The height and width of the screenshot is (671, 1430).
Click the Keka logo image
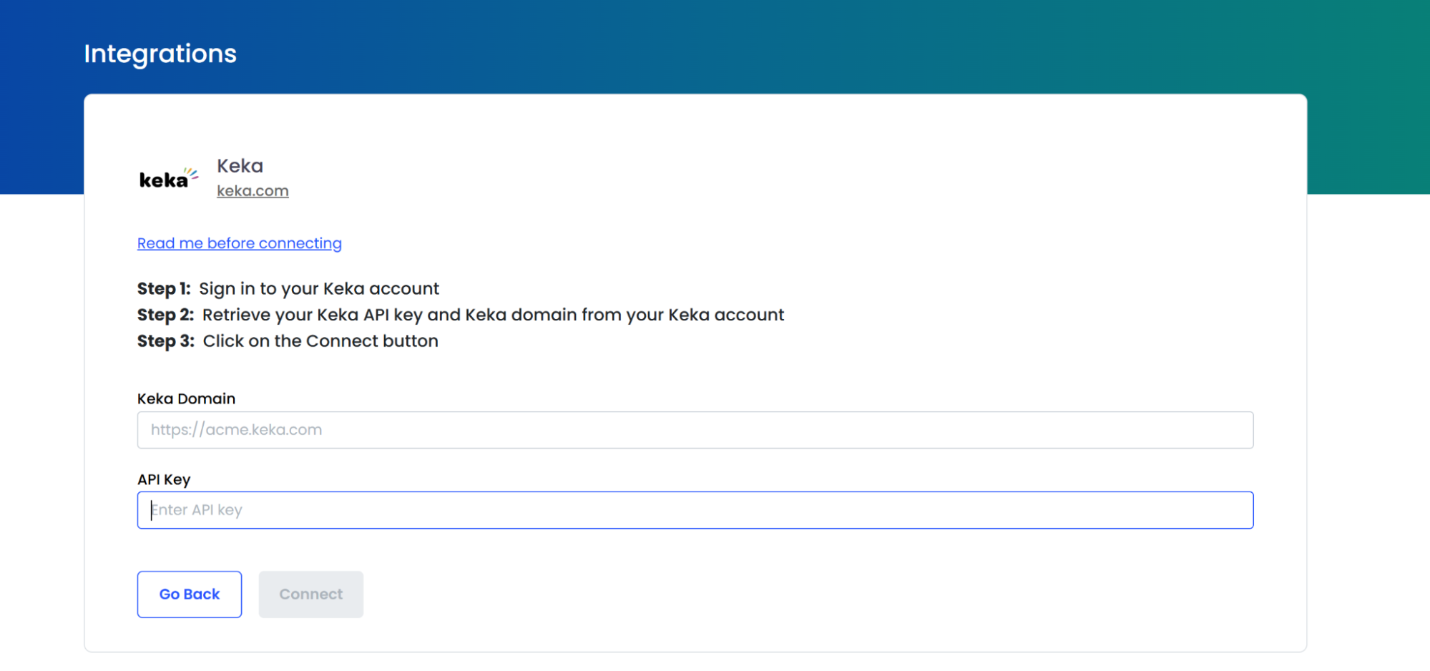point(168,179)
